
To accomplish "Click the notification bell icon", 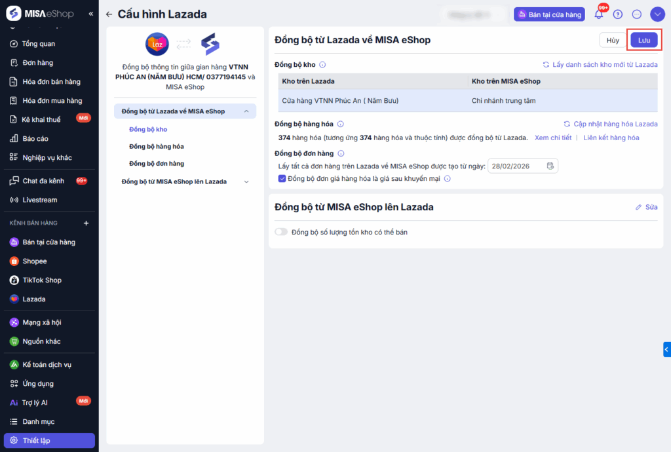I will coord(598,14).
